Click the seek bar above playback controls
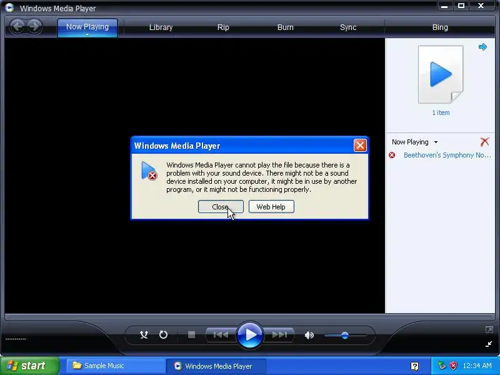The width and height of the screenshot is (500, 375). click(x=249, y=317)
